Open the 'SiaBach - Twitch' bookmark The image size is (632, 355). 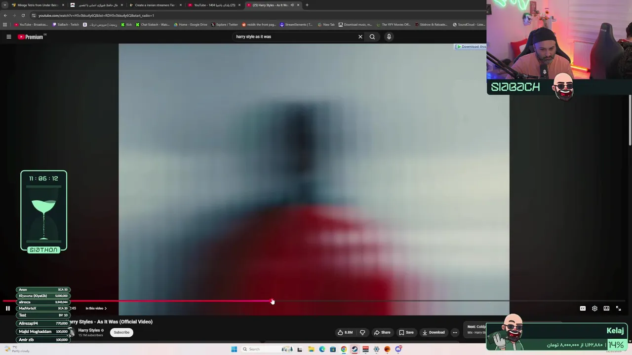[x=66, y=25]
